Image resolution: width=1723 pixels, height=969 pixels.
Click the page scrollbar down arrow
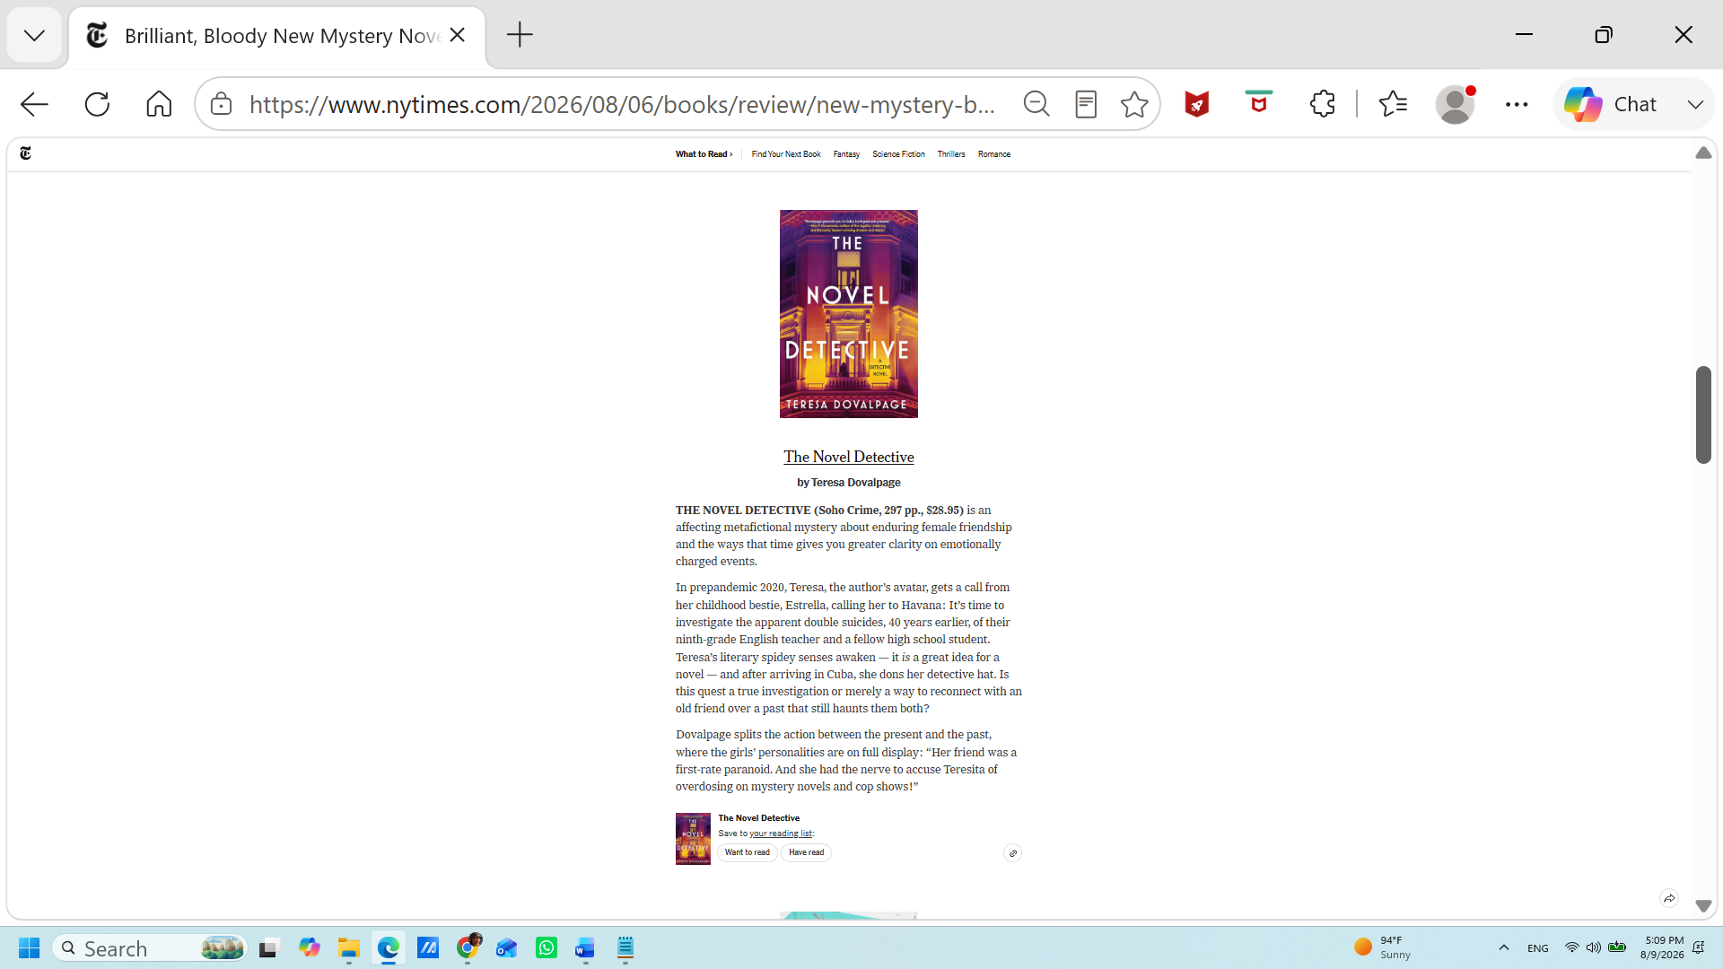[x=1703, y=906]
